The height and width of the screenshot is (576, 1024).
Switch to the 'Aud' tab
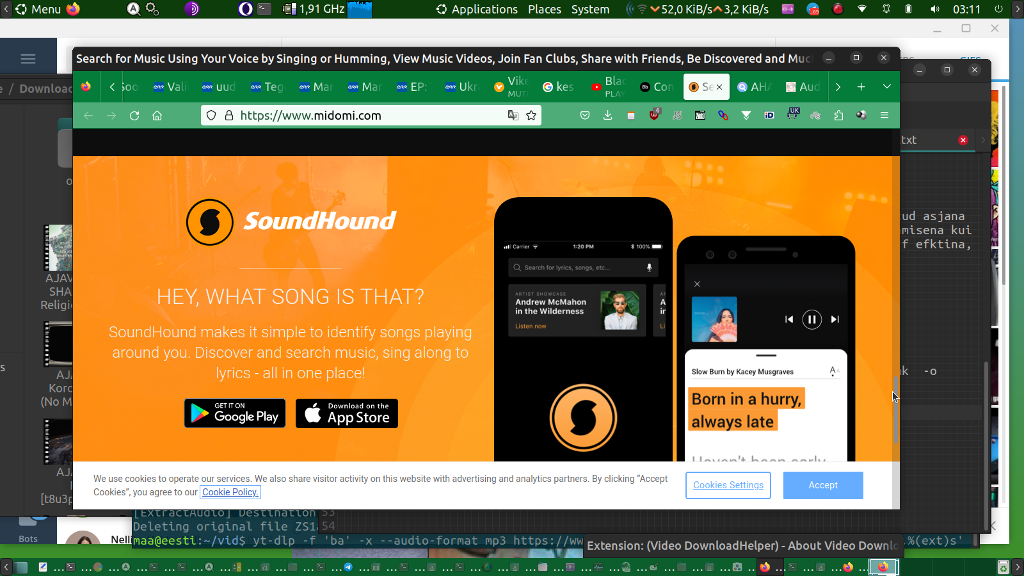click(804, 87)
